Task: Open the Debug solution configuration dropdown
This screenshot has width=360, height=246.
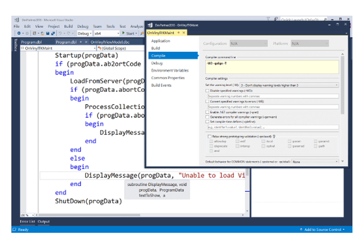Action: (x=85, y=34)
